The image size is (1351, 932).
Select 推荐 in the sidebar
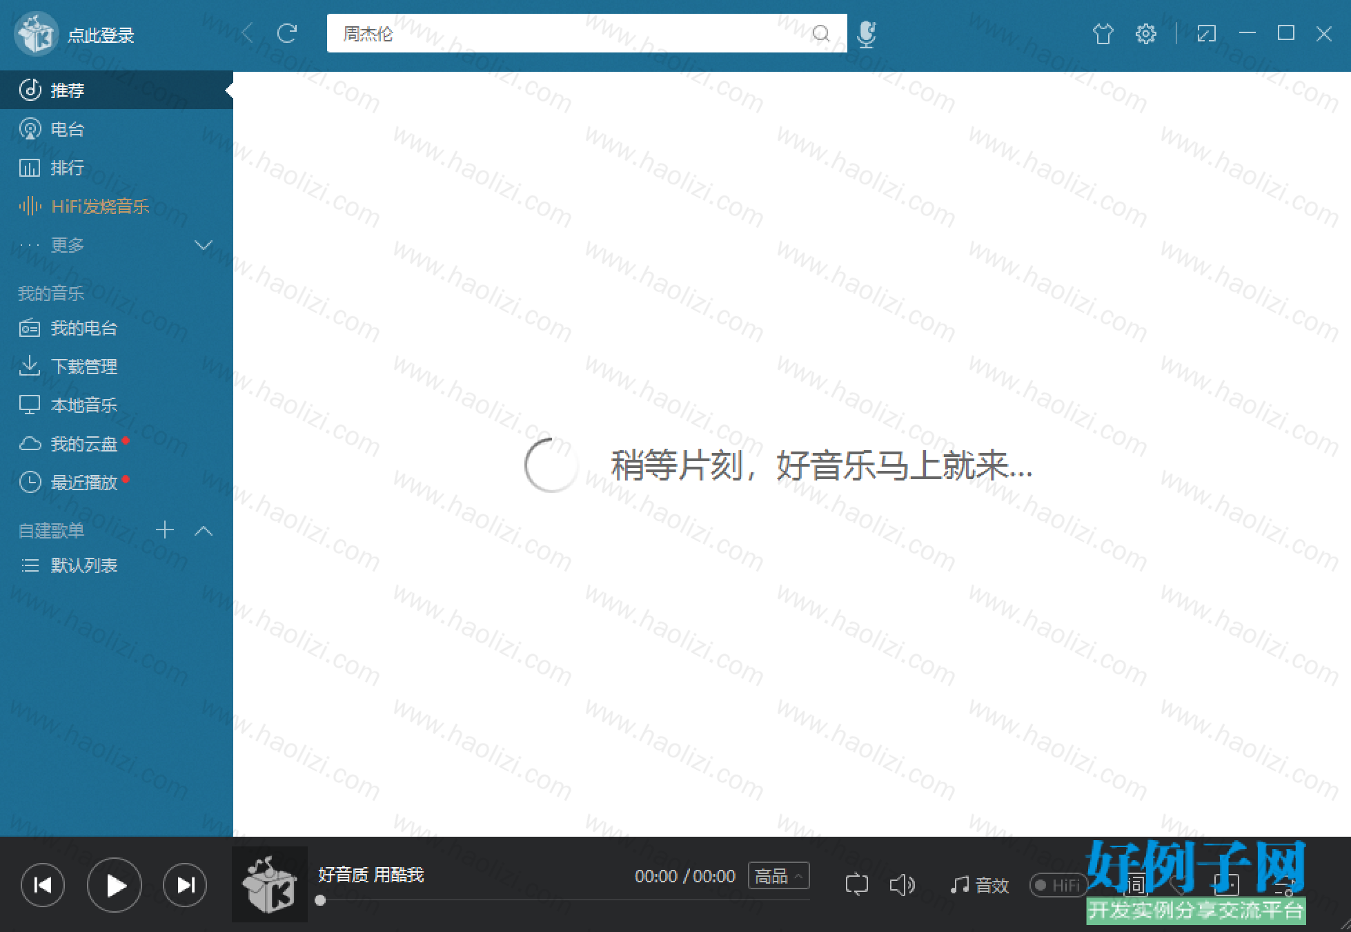(117, 90)
